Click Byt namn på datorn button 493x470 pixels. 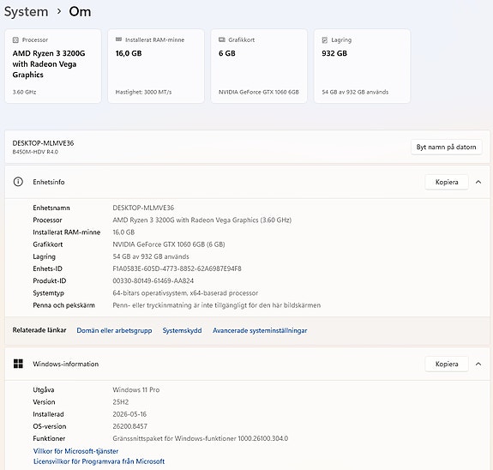tap(447, 147)
